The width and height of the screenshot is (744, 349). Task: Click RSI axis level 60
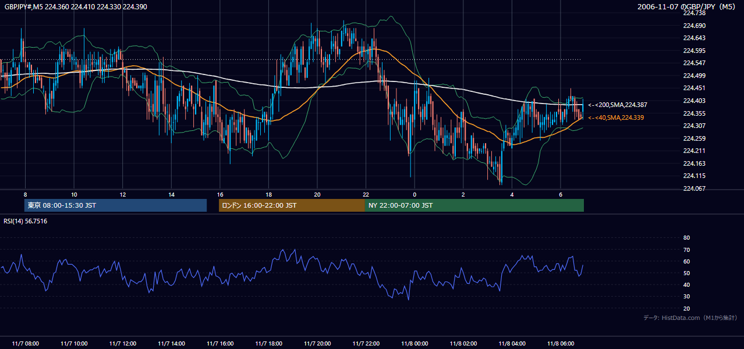coord(686,261)
